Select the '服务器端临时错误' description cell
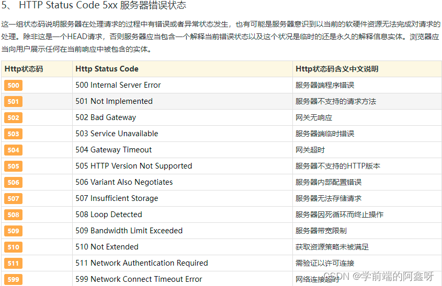Screen dimensions: 442x286 click(x=367, y=134)
